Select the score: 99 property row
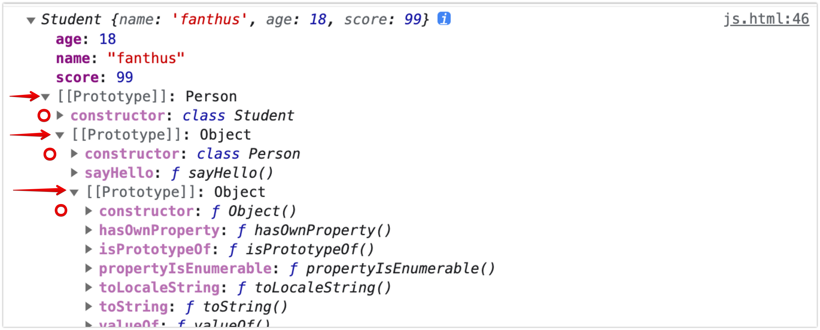The width and height of the screenshot is (820, 330). pos(94,77)
